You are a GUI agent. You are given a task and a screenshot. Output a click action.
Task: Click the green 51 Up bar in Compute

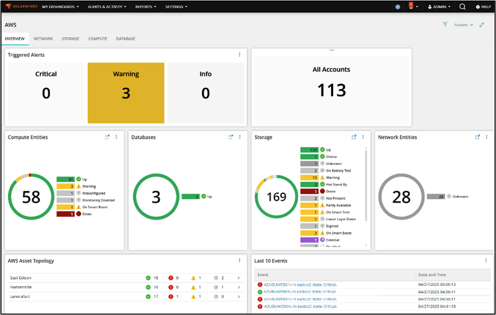66,179
